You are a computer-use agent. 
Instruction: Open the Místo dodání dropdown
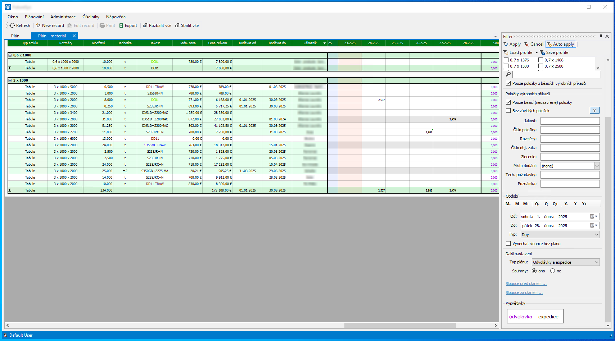click(597, 166)
